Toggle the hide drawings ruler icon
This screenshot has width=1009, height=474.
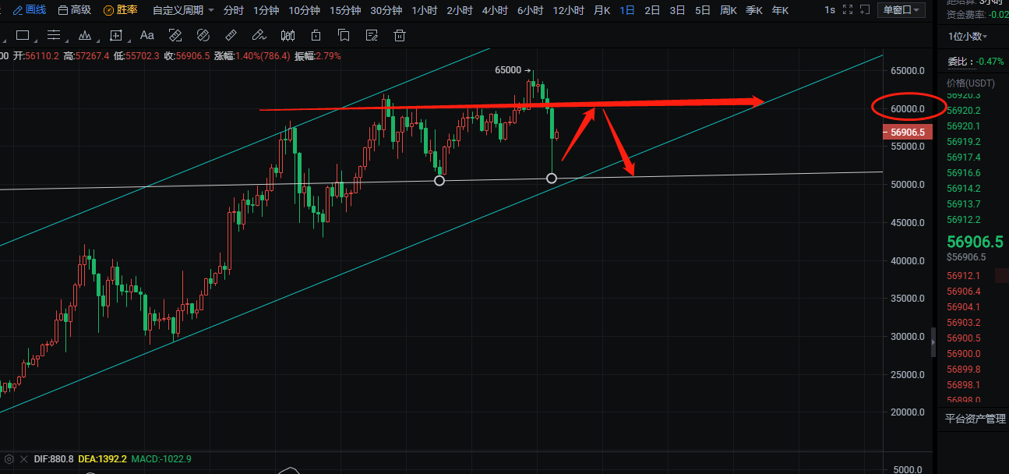pyautogui.click(x=175, y=35)
